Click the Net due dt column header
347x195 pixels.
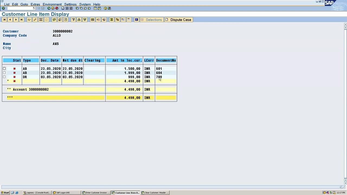coord(72,60)
